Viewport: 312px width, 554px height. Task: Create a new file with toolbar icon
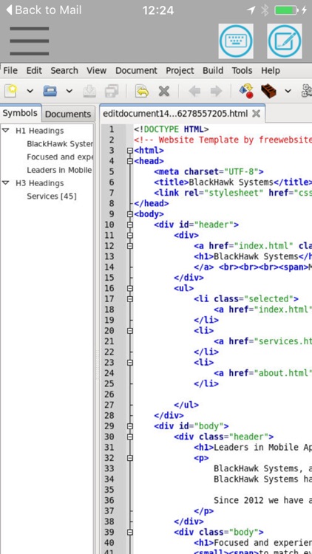pyautogui.click(x=11, y=91)
